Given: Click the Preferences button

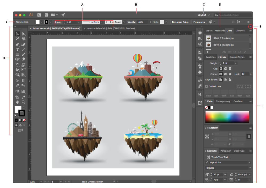Looking at the screenshot, I should tap(199, 22).
